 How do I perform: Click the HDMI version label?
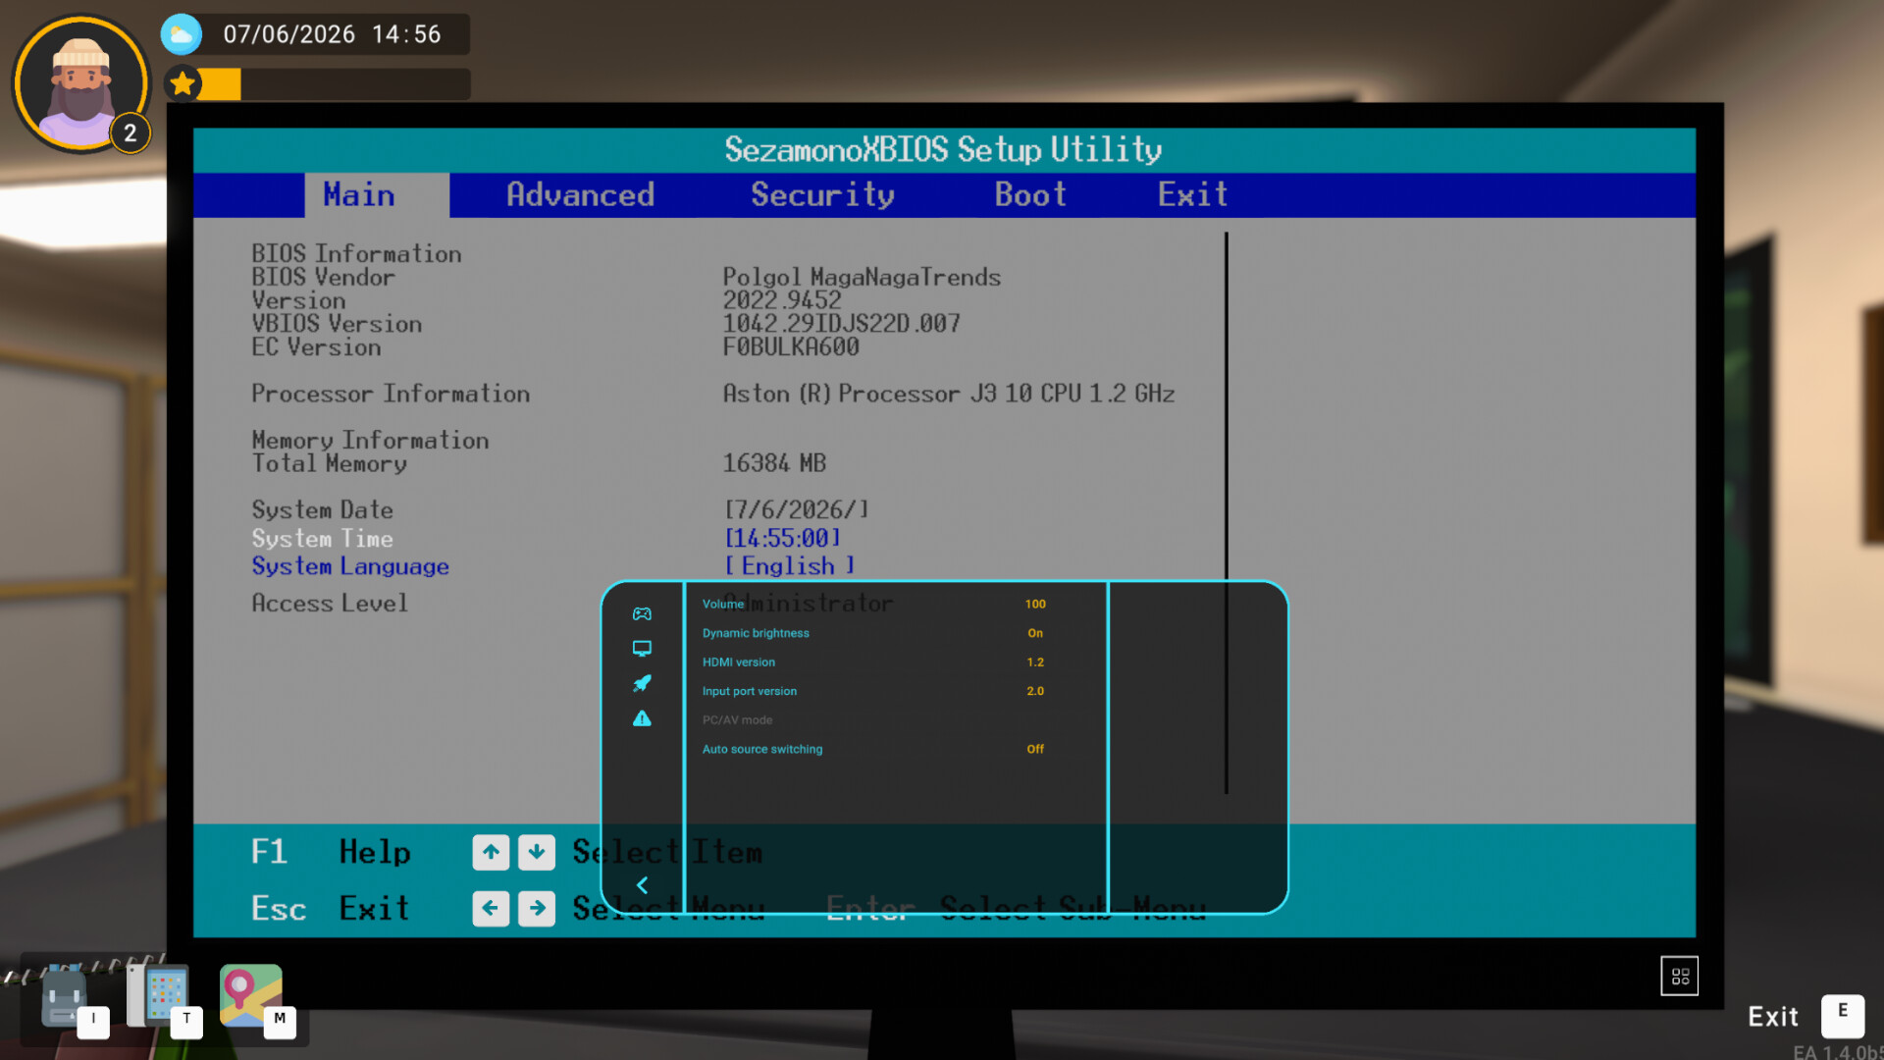tap(738, 662)
